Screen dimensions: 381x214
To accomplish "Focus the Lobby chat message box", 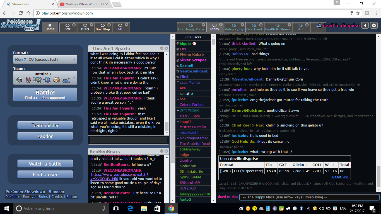I will click(x=309, y=197).
